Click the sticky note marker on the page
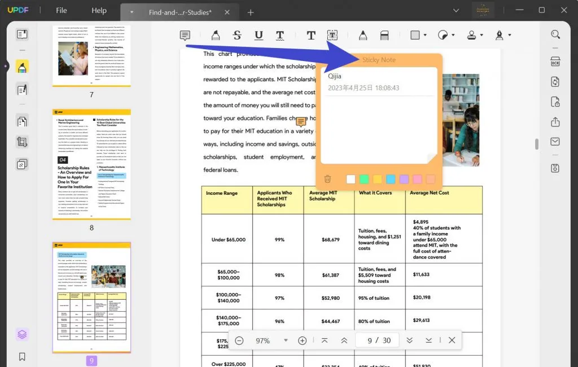The height and width of the screenshot is (367, 578). point(301,121)
